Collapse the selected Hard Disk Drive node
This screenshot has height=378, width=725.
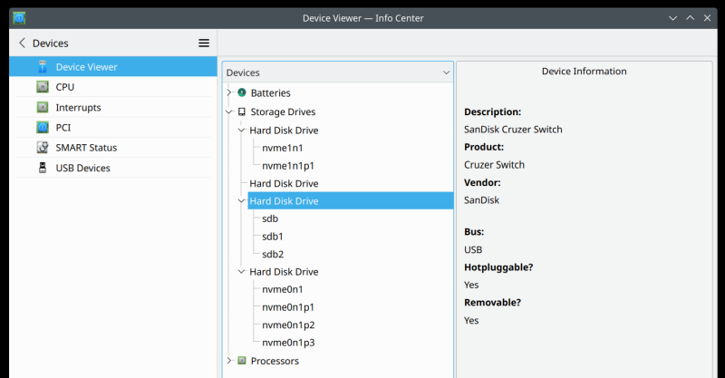tap(241, 201)
